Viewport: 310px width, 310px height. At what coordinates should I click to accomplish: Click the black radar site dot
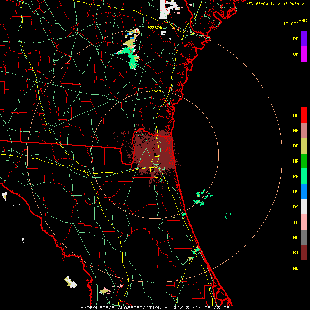[155, 155]
